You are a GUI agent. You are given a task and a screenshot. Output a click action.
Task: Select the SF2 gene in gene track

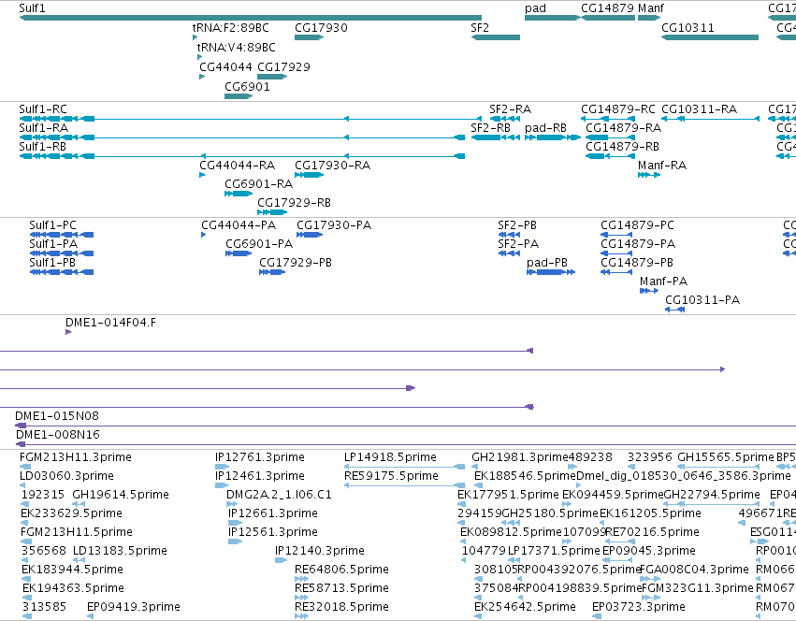(496, 37)
